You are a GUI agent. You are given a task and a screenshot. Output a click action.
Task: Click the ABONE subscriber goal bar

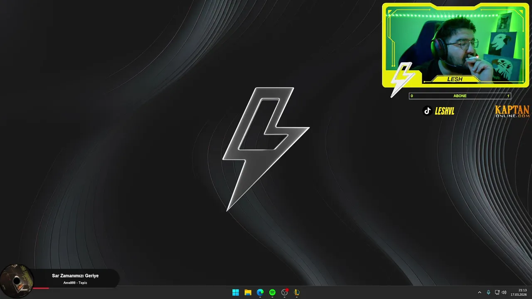tap(460, 96)
